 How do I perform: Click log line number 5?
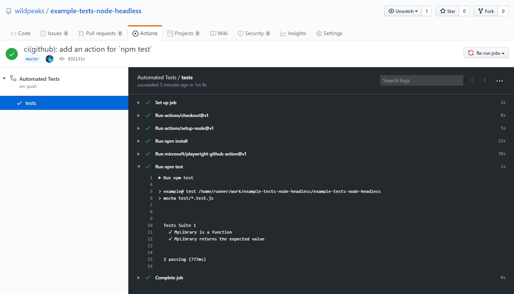coord(151,191)
